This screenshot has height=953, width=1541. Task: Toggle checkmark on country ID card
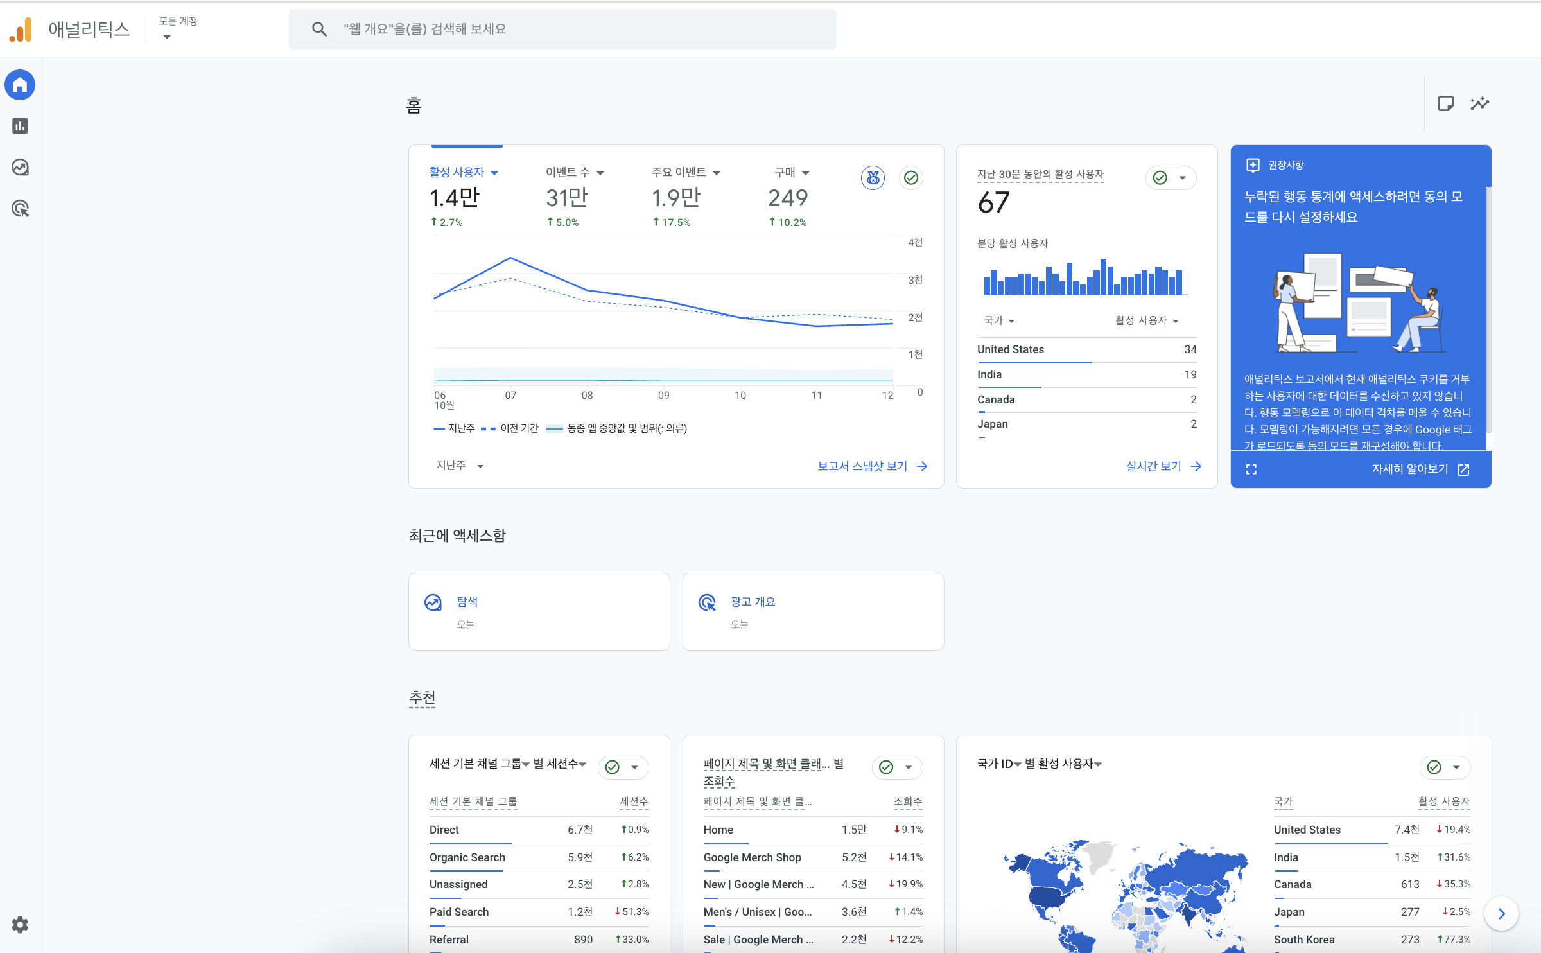1434,767
